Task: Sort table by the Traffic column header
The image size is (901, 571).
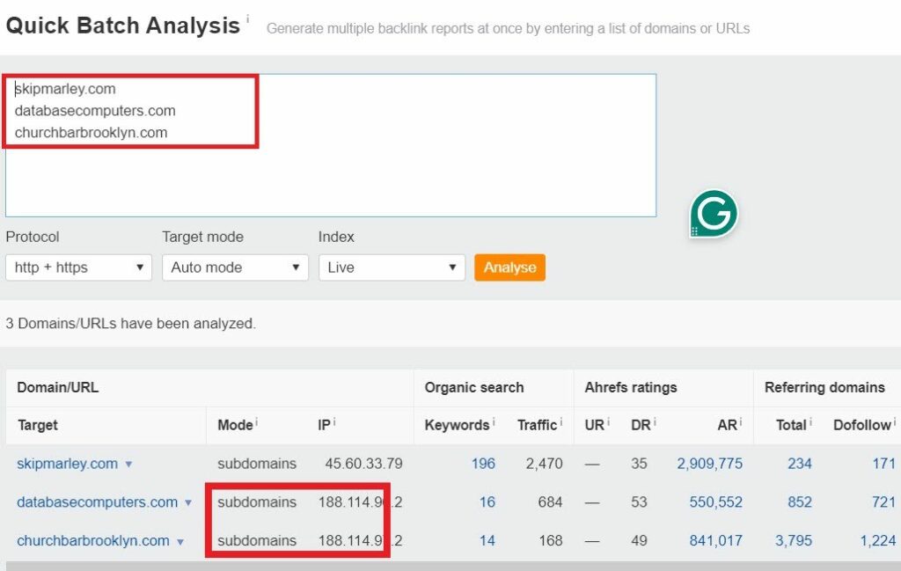Action: (537, 425)
